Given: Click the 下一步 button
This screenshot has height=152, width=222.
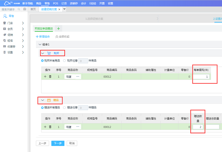Looking at the screenshot, I should pos(57,143).
